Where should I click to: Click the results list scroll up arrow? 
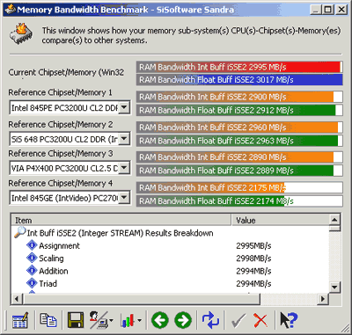334,220
